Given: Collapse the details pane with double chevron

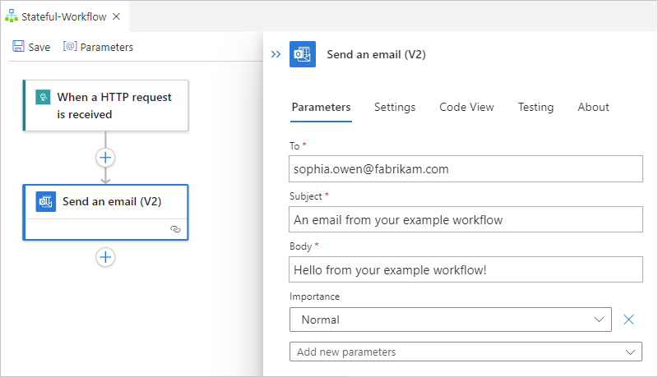Looking at the screenshot, I should click(276, 54).
